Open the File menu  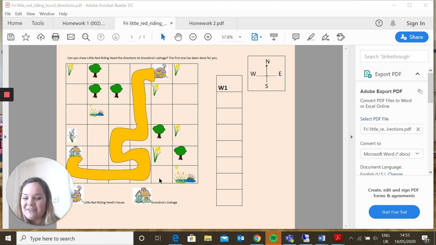click(x=7, y=14)
